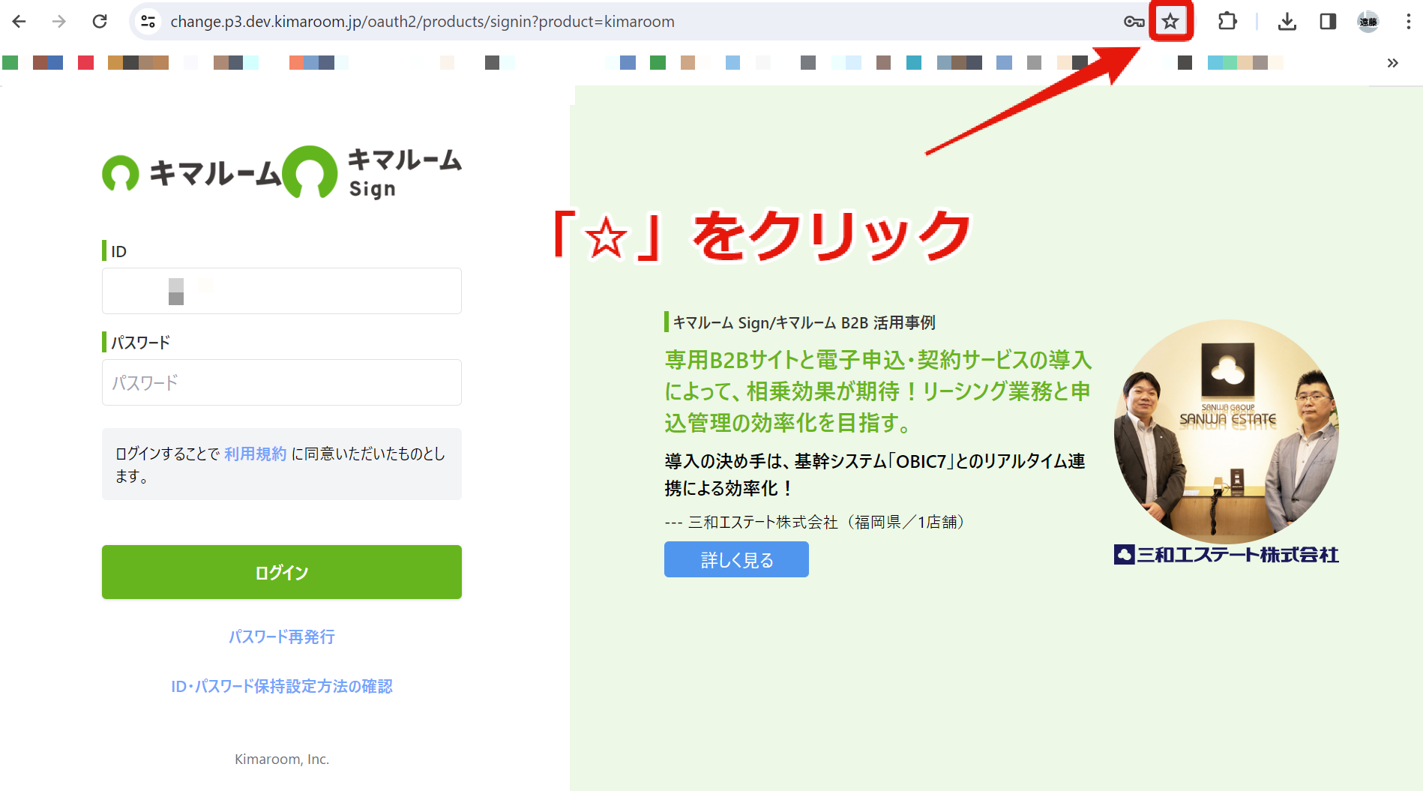The height and width of the screenshot is (791, 1423).
Task: Click the ID input field
Action: point(282,291)
